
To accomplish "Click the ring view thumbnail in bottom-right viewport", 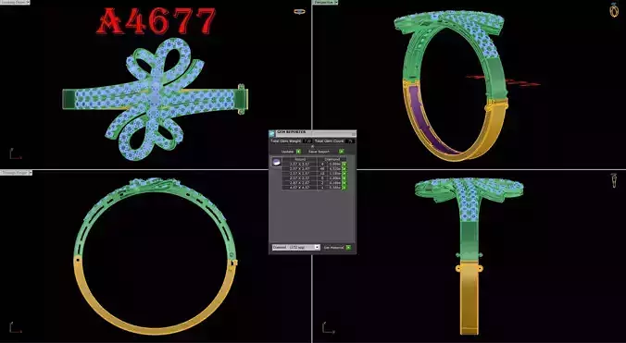I will click(x=614, y=180).
